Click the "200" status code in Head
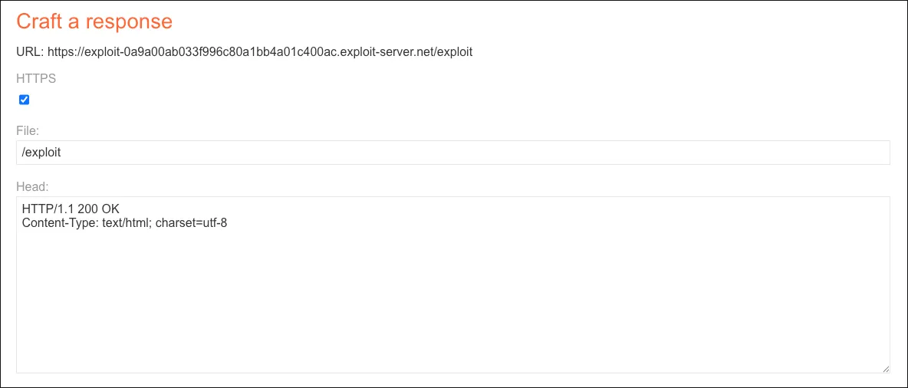Screen dimensions: 908x388 pos(88,209)
